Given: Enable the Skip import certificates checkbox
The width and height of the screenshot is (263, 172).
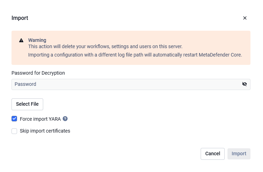Looking at the screenshot, I should [x=14, y=131].
